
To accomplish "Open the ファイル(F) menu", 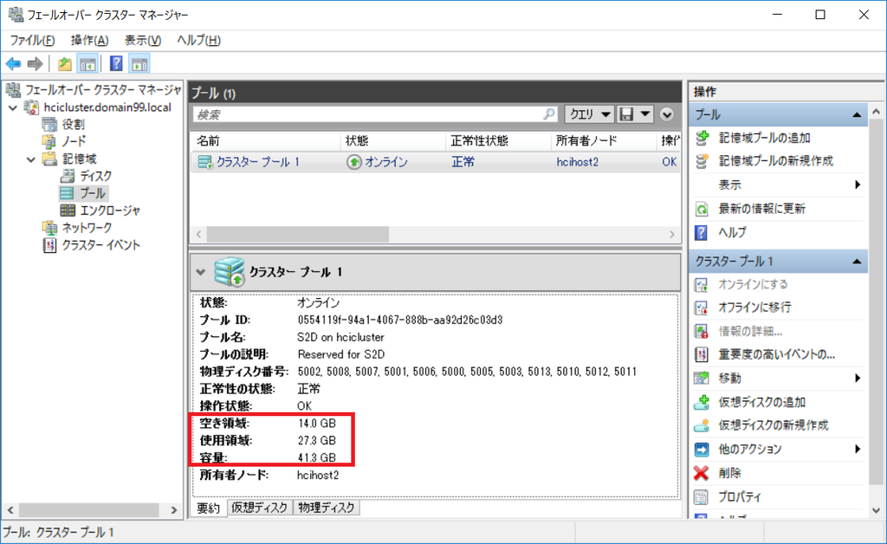I will [x=32, y=40].
